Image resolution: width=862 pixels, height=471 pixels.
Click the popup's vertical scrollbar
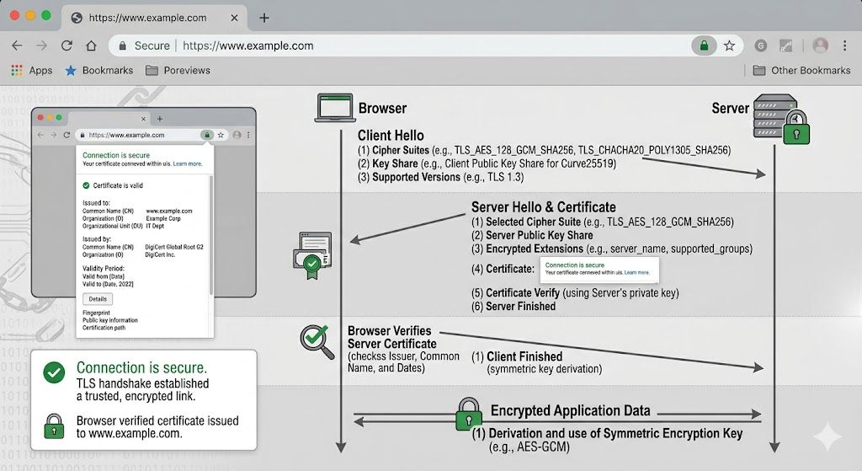211,235
